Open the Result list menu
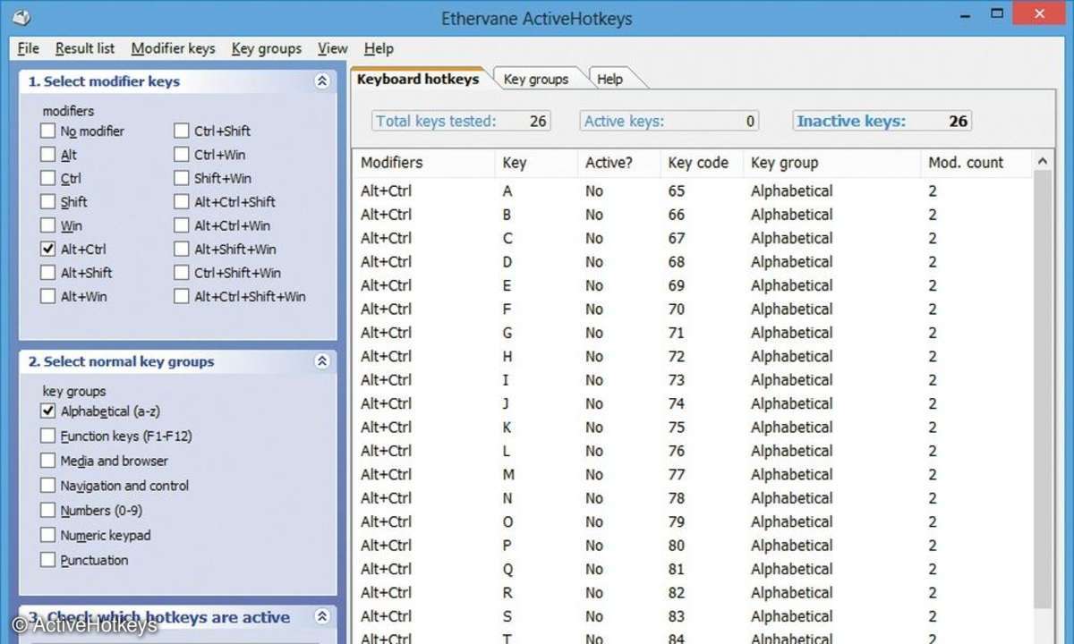Image resolution: width=1074 pixels, height=644 pixels. 85,48
